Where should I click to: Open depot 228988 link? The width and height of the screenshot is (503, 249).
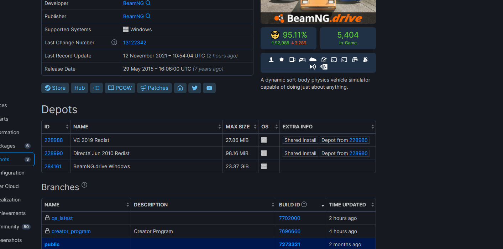(x=53, y=140)
